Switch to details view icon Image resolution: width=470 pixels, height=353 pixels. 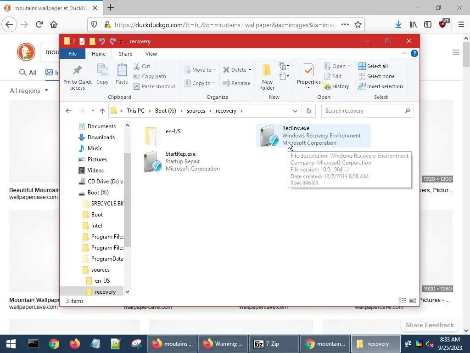point(403,301)
